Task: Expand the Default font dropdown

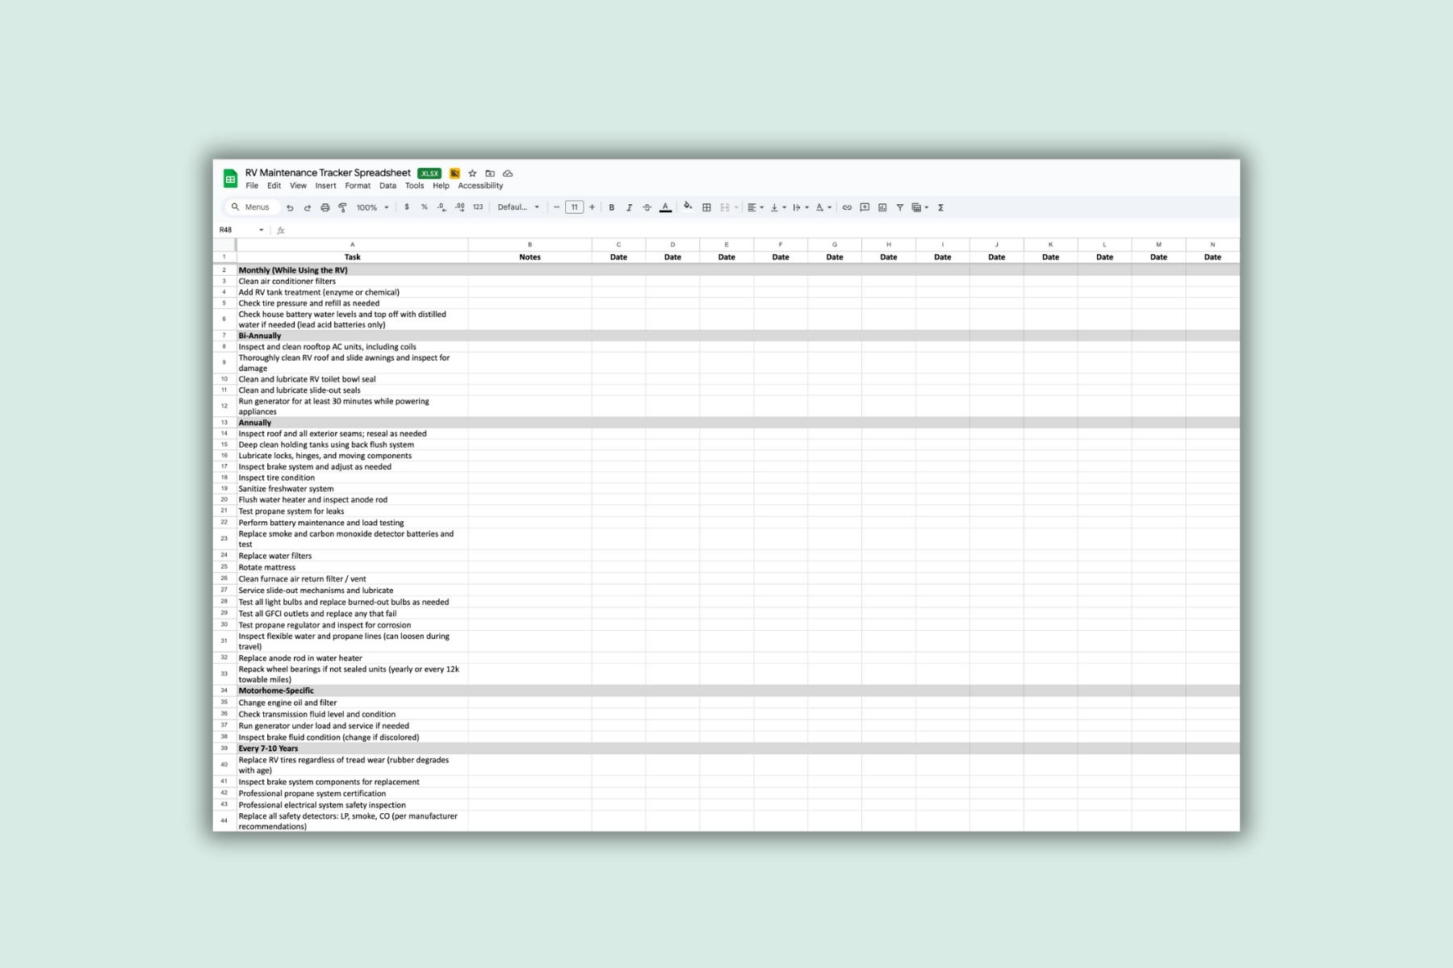Action: coord(517,207)
